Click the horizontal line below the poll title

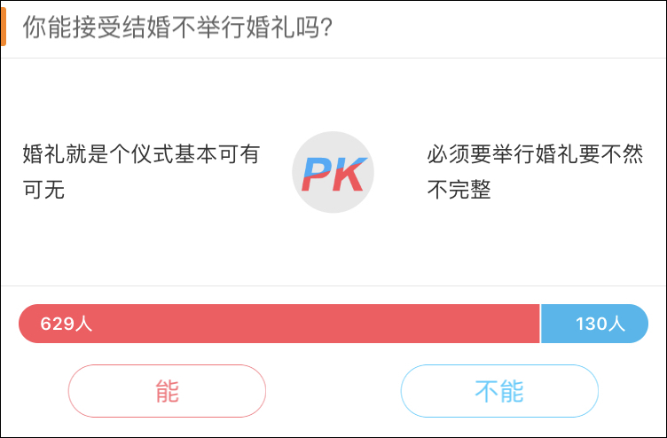(x=333, y=58)
